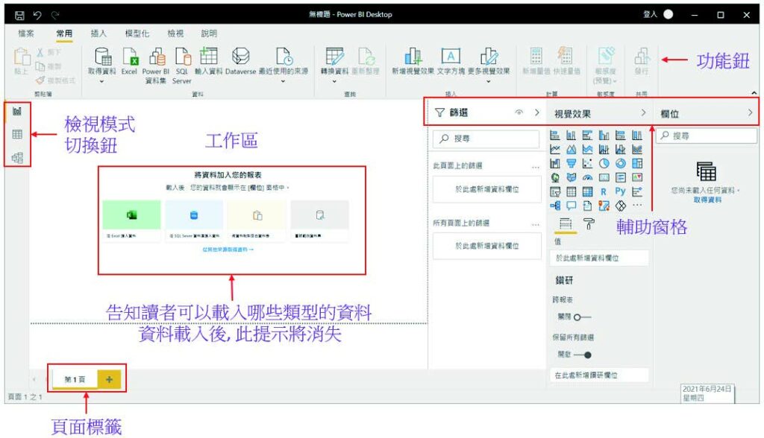Image resolution: width=764 pixels, height=438 pixels.
Task: Click 取得資料 link in 欄位 pane
Action: pos(707,200)
